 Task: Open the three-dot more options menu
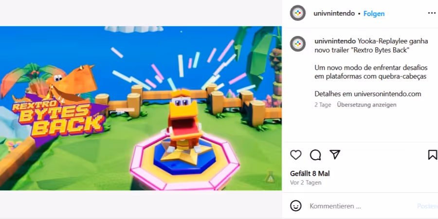click(432, 13)
